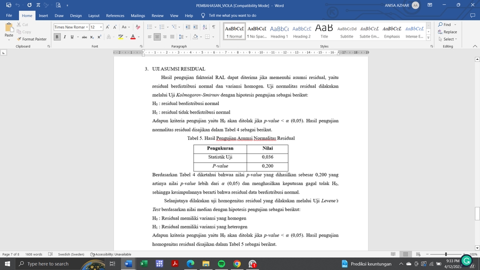480x270 pixels.
Task: Click Tell me what you want to do
Action: (x=232, y=15)
